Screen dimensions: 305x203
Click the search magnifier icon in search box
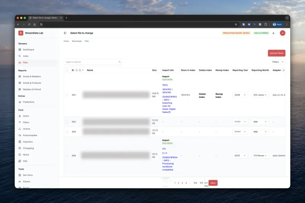click(x=120, y=62)
